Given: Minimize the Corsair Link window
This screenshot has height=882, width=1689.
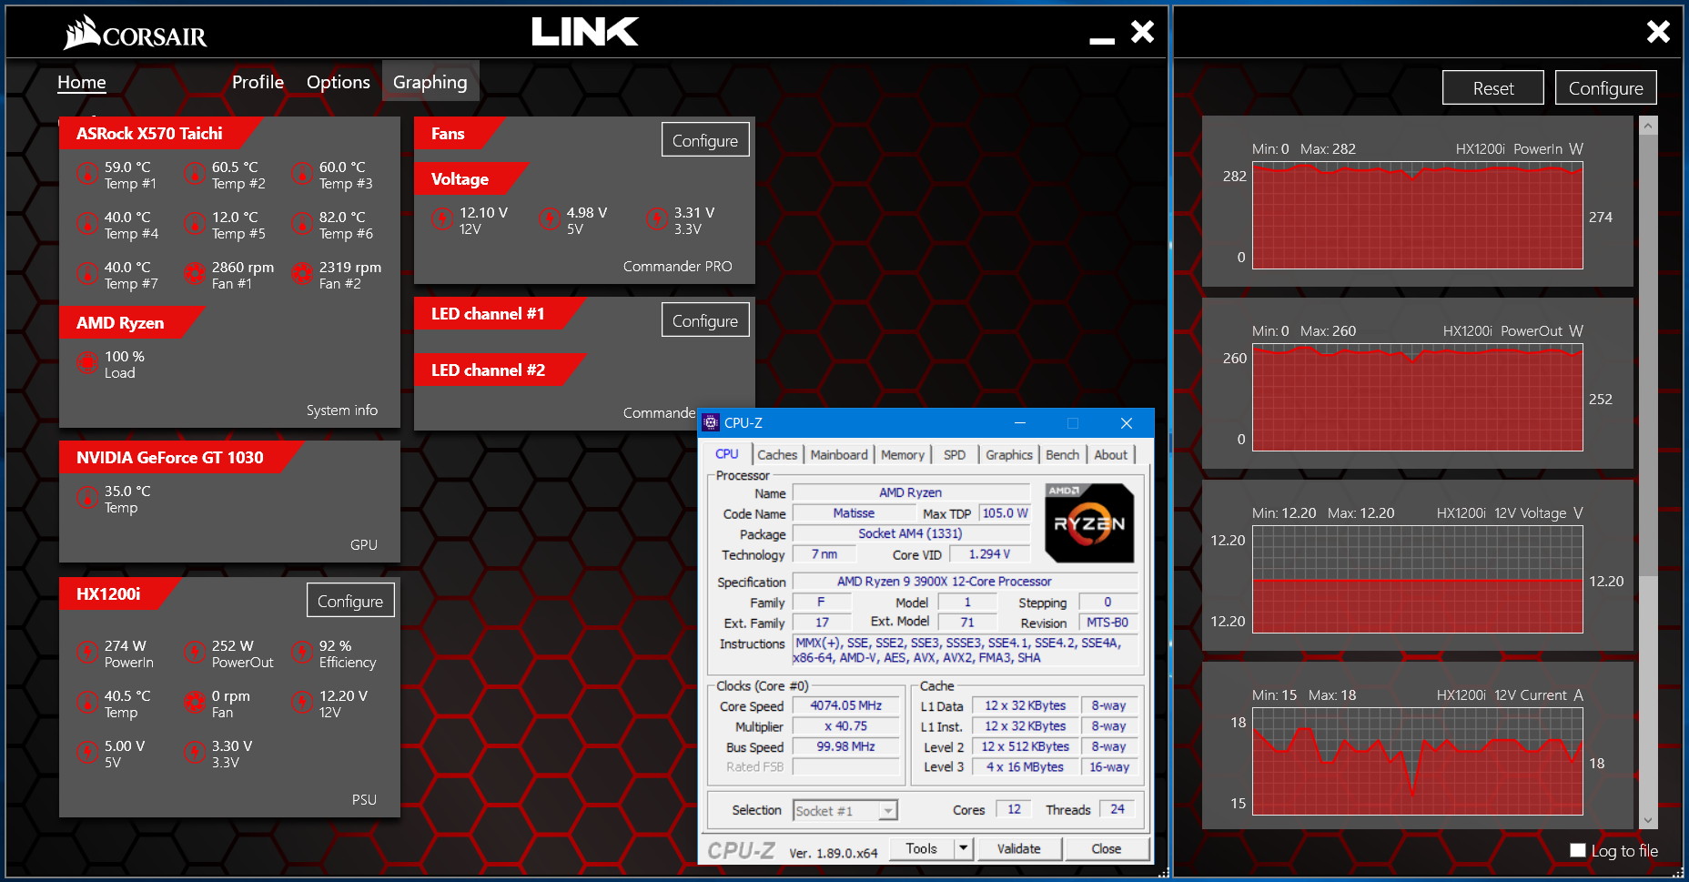Looking at the screenshot, I should (1102, 39).
